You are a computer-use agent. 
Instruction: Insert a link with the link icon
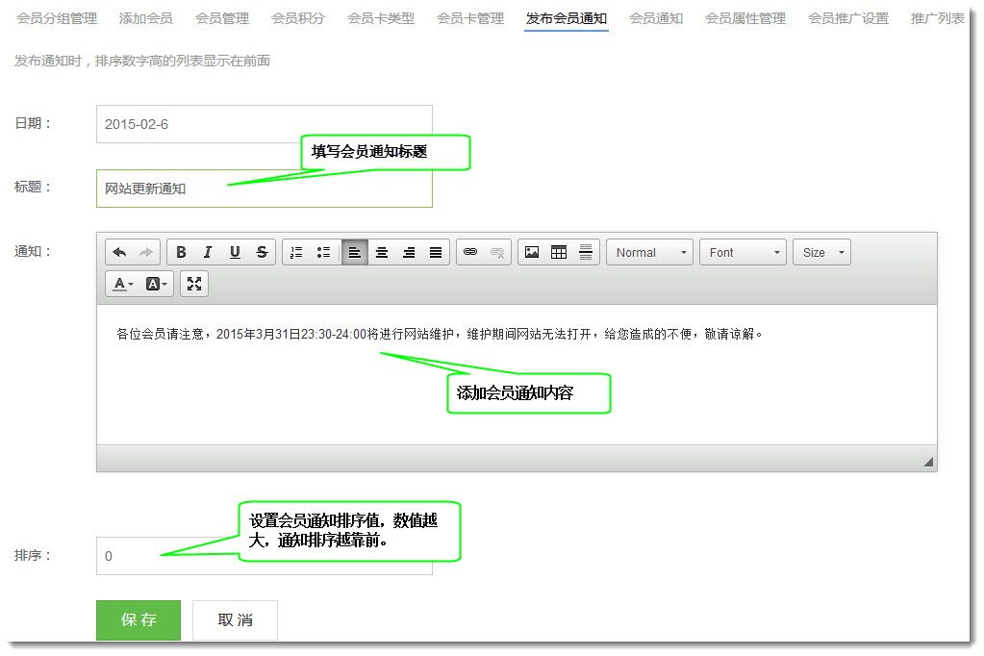470,252
